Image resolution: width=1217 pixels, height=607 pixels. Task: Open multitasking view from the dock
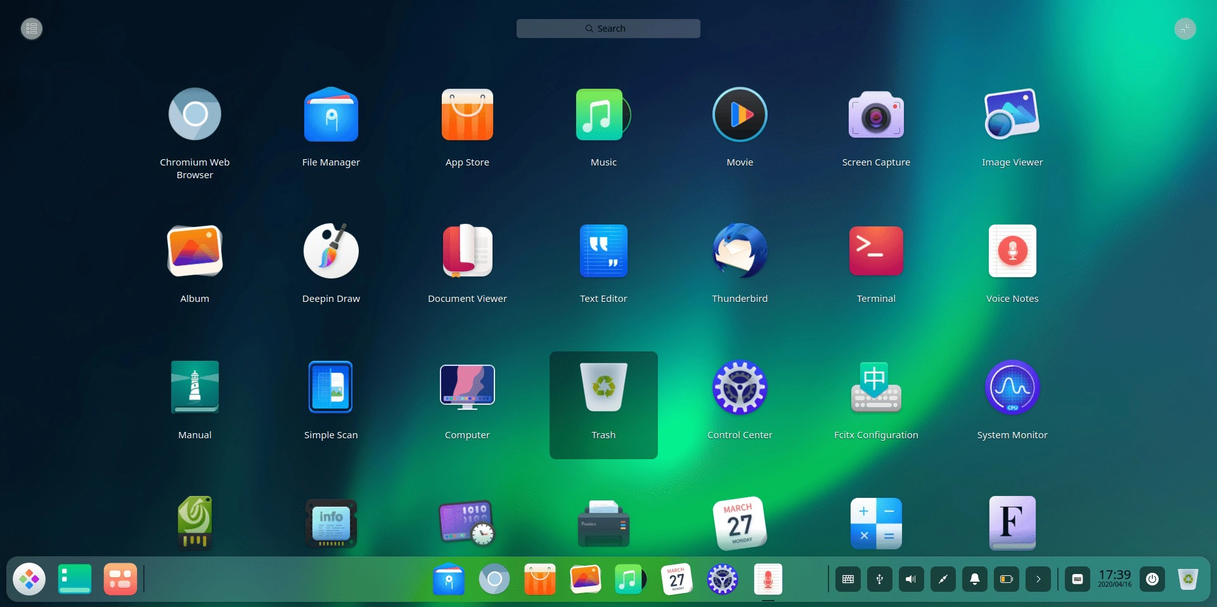click(x=75, y=579)
